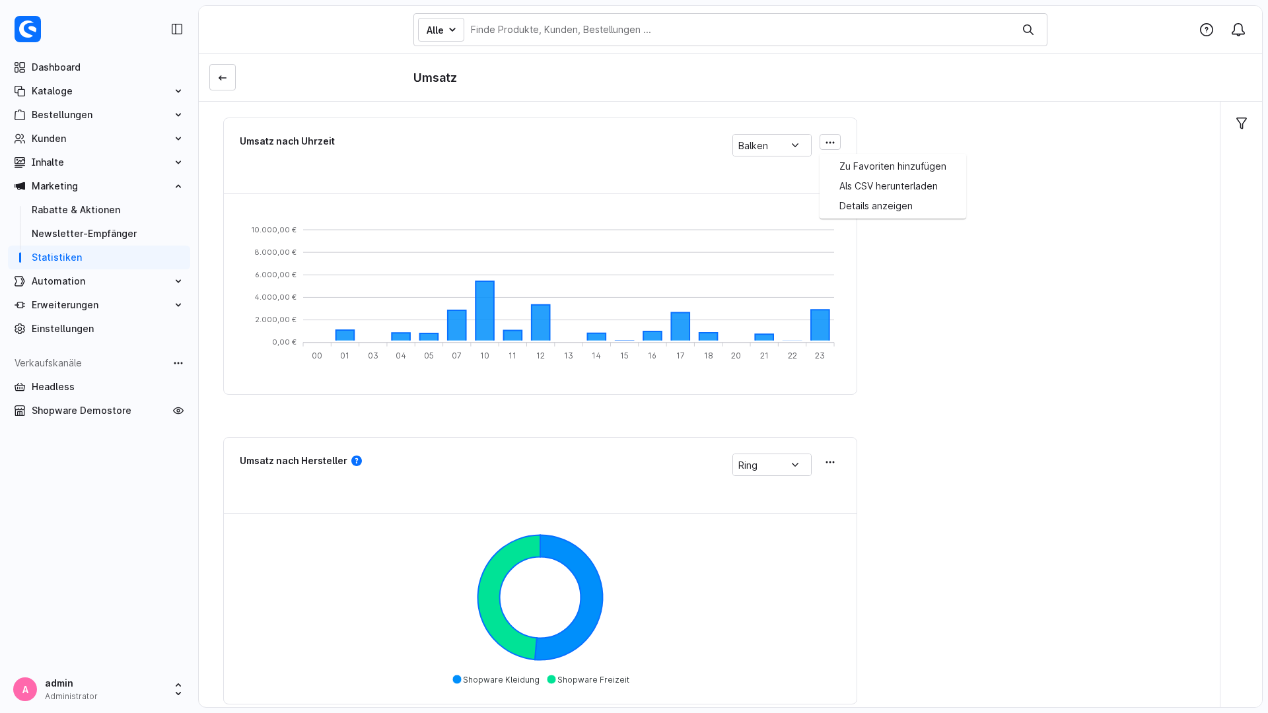Expand the admin user menu
1268x713 pixels.
pyautogui.click(x=178, y=689)
